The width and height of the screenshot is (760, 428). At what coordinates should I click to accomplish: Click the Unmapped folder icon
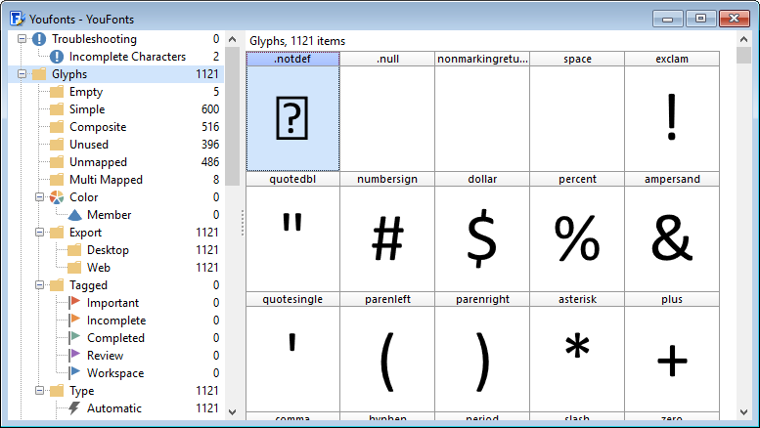57,161
